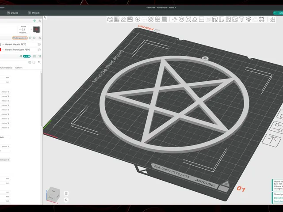Image resolution: width=283 pixels, height=212 pixels.
Task: Click the sliders settings icon at right
Action: (x=277, y=127)
